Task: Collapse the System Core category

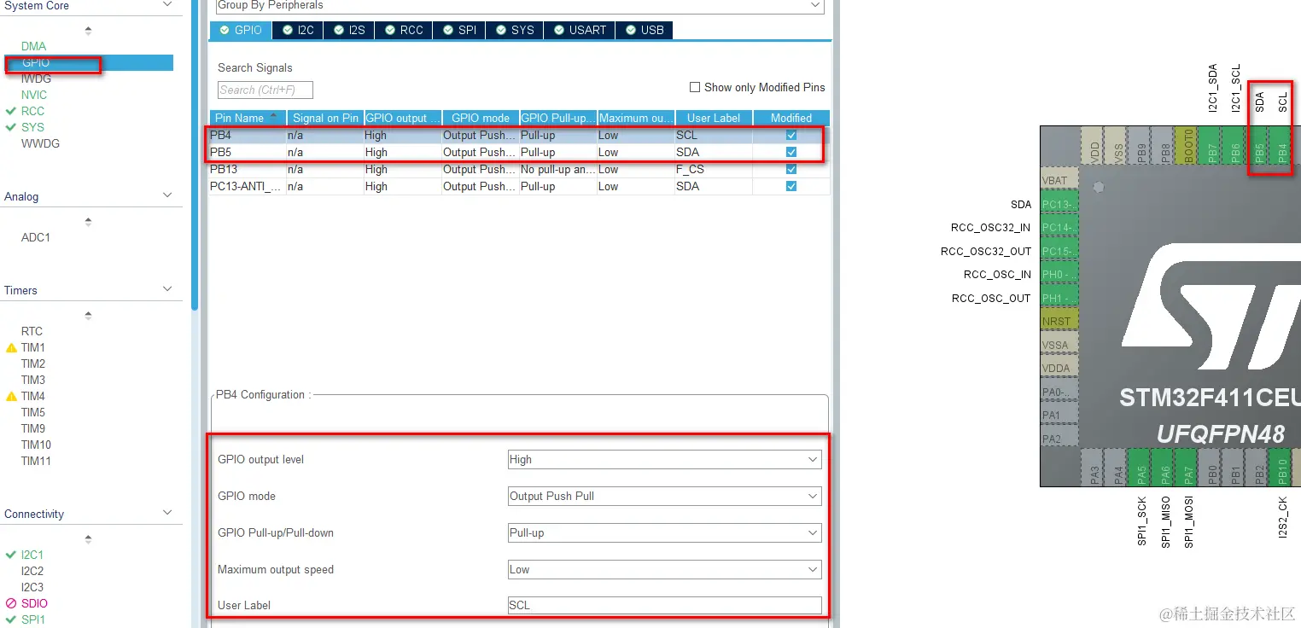Action: pos(167,5)
